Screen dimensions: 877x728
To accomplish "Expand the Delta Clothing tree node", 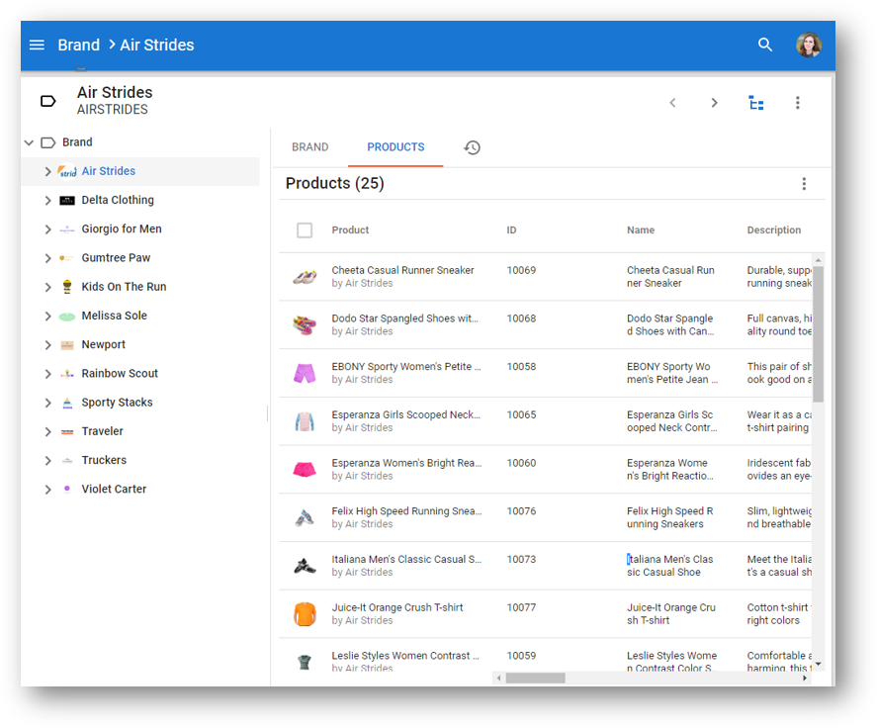I will tap(48, 201).
